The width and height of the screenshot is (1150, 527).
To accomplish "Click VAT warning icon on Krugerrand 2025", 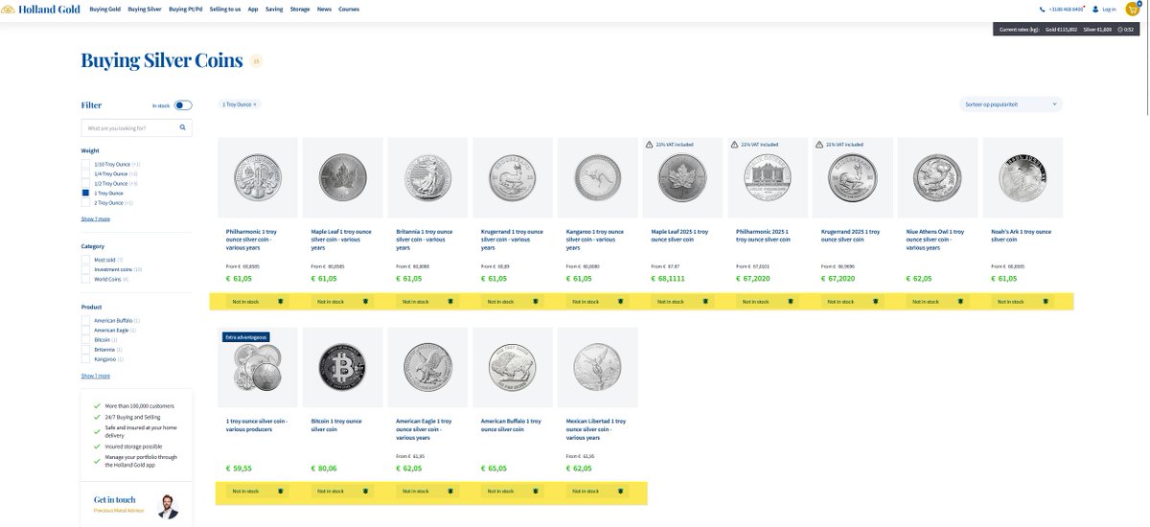I will click(819, 145).
